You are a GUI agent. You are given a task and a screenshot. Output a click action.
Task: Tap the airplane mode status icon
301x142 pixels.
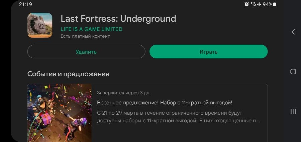coord(259,4)
